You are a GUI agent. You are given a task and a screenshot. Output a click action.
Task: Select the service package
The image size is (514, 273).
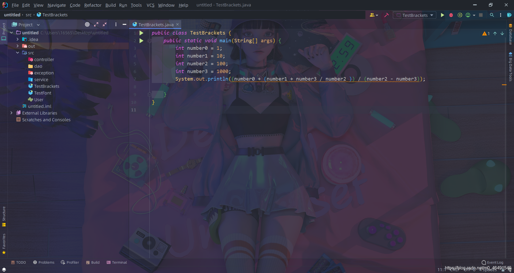(38, 79)
